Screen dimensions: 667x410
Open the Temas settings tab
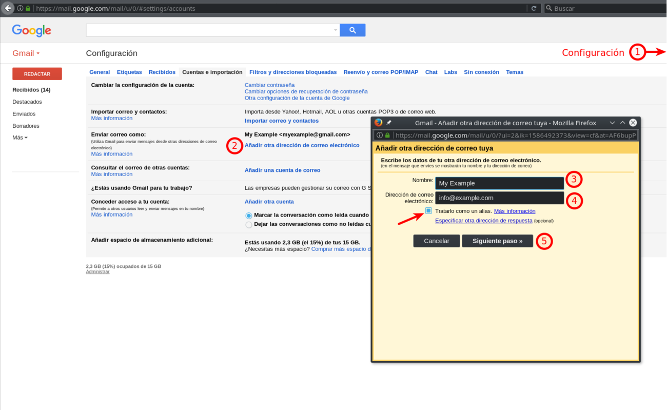click(515, 72)
